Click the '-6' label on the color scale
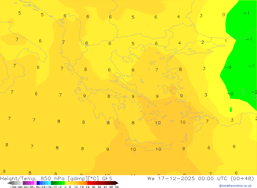Image resolution: width=257 pixels, height=188 pixels. click(x=60, y=187)
